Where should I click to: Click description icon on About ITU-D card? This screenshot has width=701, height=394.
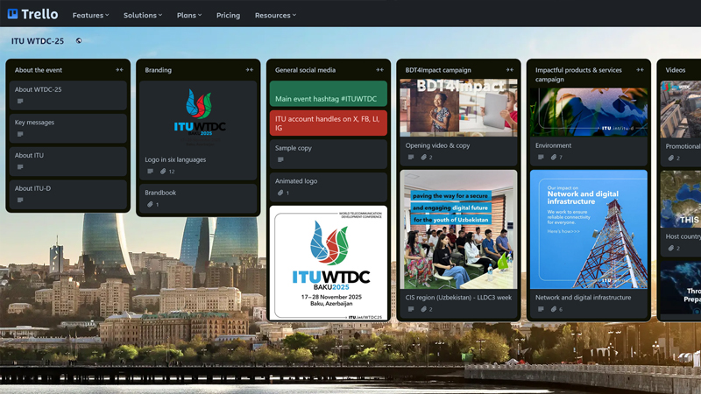(x=20, y=201)
